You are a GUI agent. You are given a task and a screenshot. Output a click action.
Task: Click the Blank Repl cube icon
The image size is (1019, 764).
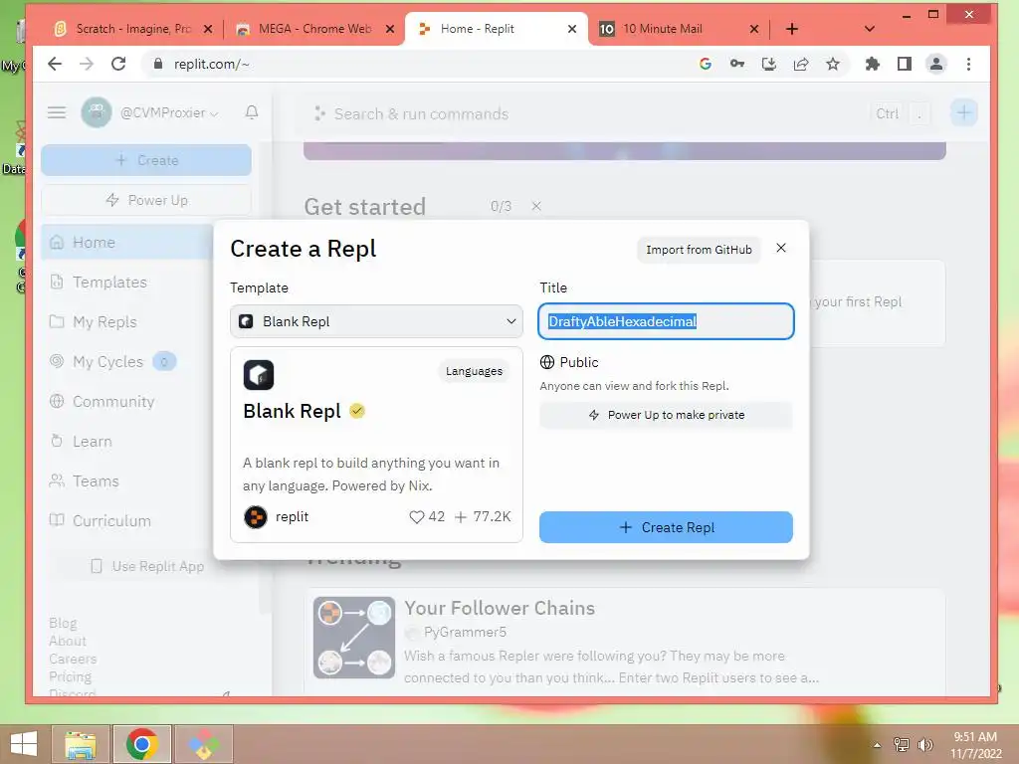pos(259,375)
